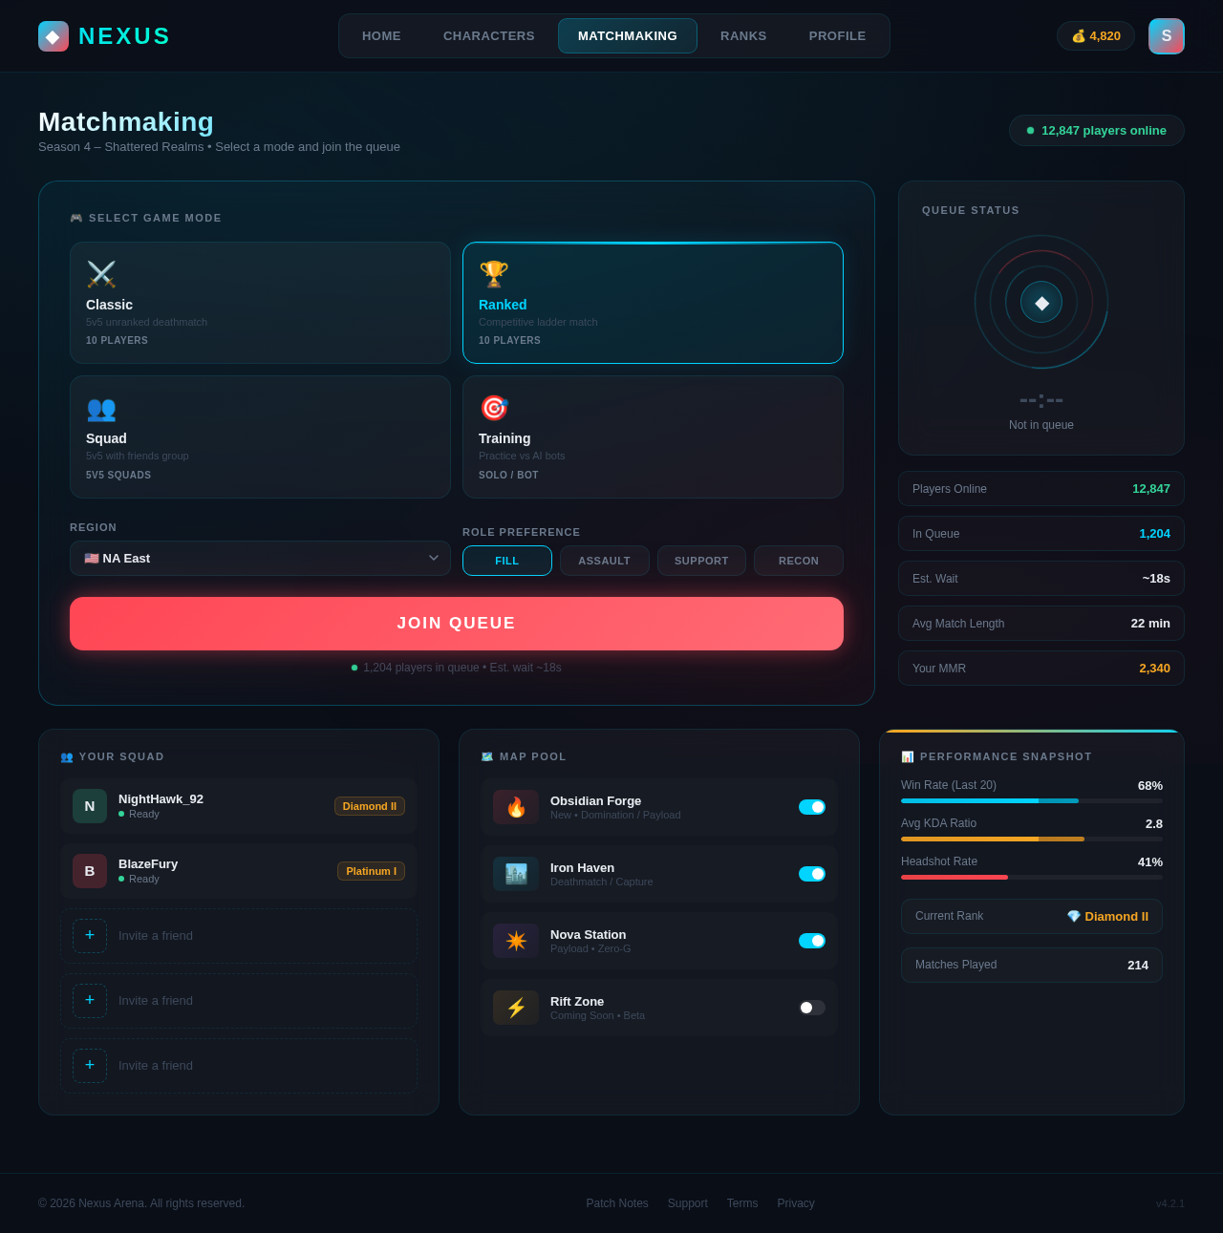Screen dimensions: 1223x1233
Task: Click the trophy icon on Ranked mode
Action: point(494,274)
